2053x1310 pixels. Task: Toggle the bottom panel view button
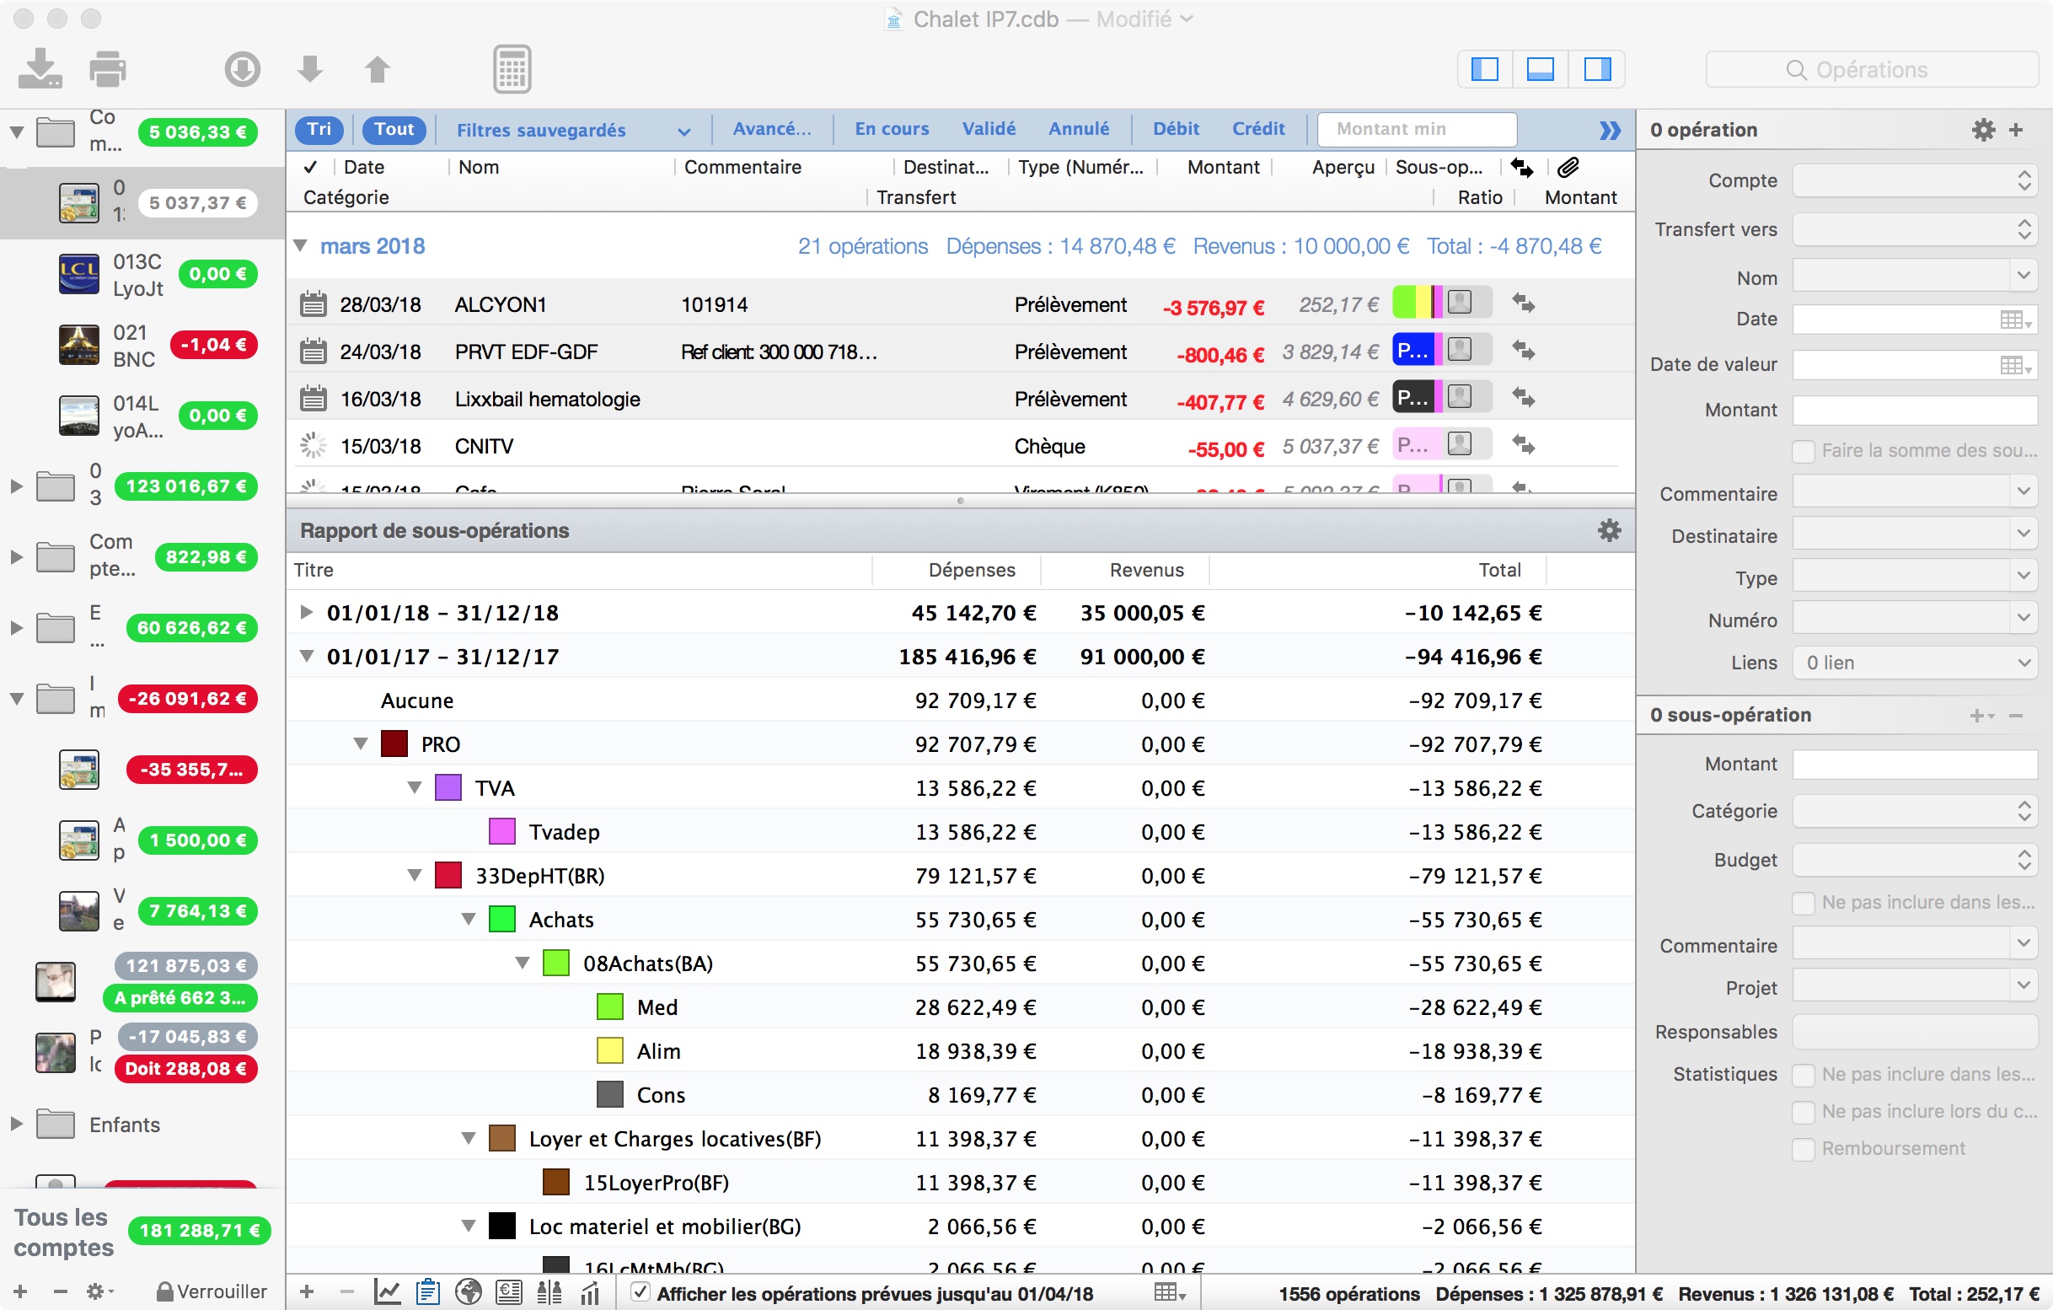1540,69
